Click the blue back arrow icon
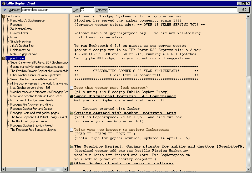 [x=5, y=10]
